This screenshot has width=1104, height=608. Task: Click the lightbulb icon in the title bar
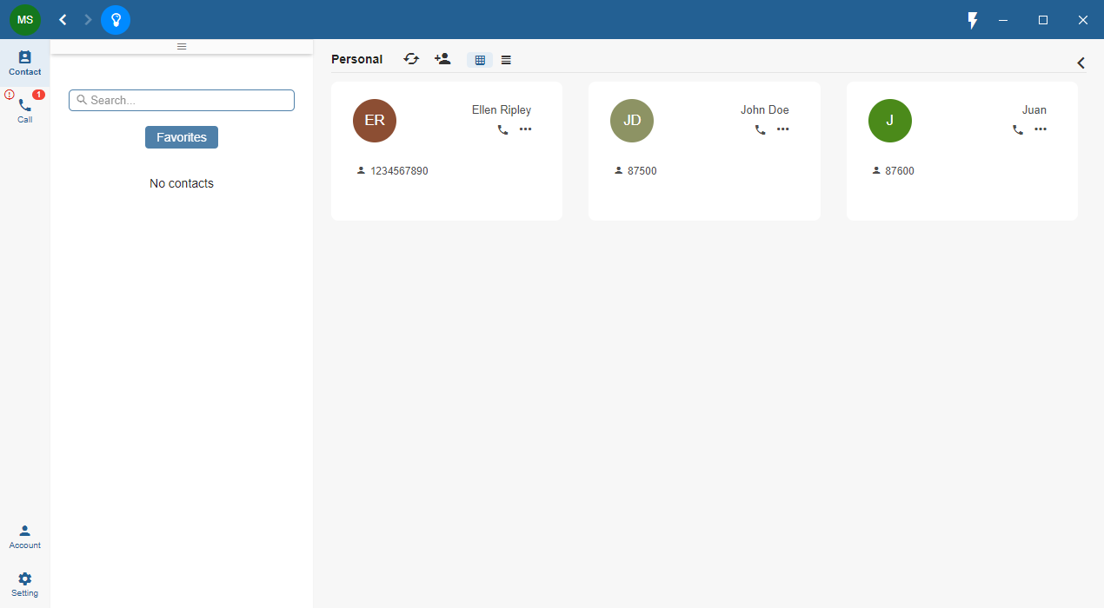[x=116, y=19]
